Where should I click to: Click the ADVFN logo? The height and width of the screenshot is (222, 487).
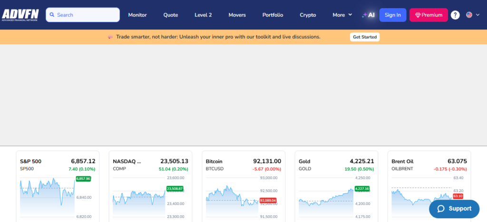tap(21, 15)
